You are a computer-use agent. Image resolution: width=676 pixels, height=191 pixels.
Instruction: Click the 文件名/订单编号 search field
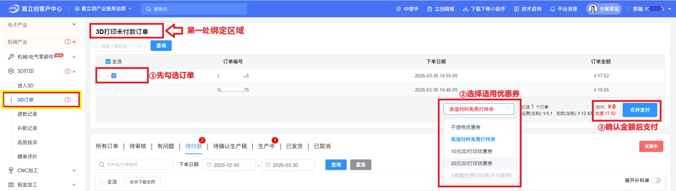pos(138,165)
